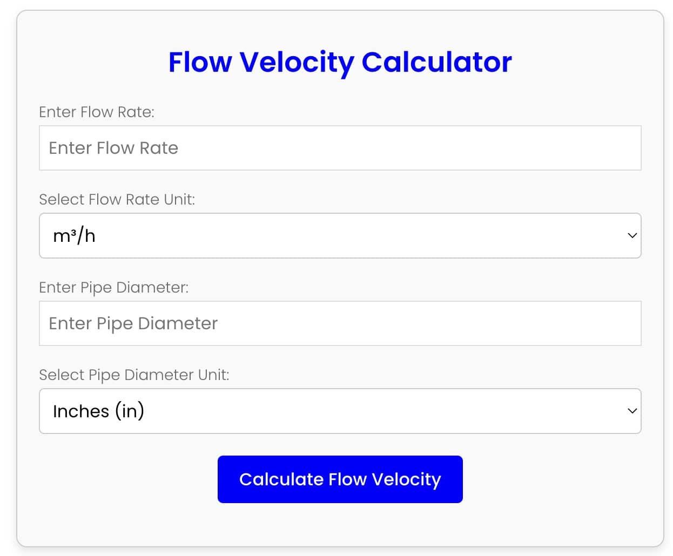Focus the field below Enter Flow Rate label

340,148
